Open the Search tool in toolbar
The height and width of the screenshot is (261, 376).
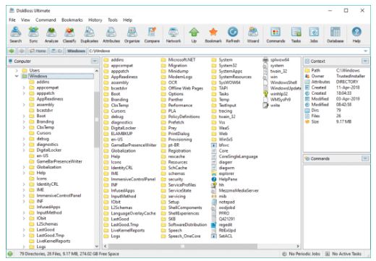[16, 35]
